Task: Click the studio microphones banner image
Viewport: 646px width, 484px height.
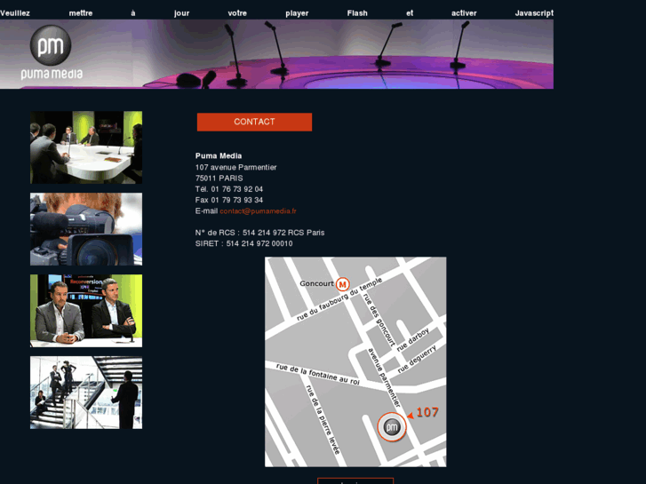Action: coord(277,54)
